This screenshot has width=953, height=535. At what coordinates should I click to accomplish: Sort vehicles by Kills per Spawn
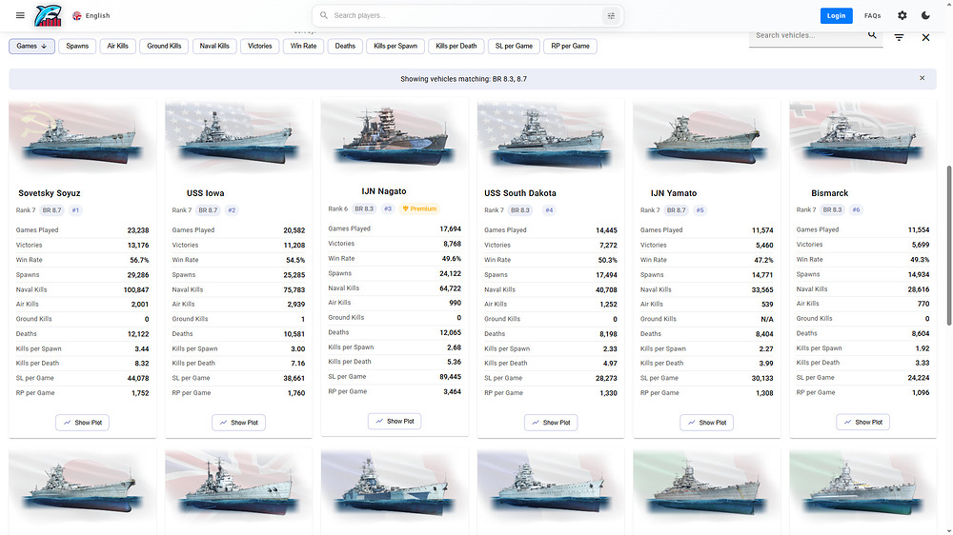395,46
